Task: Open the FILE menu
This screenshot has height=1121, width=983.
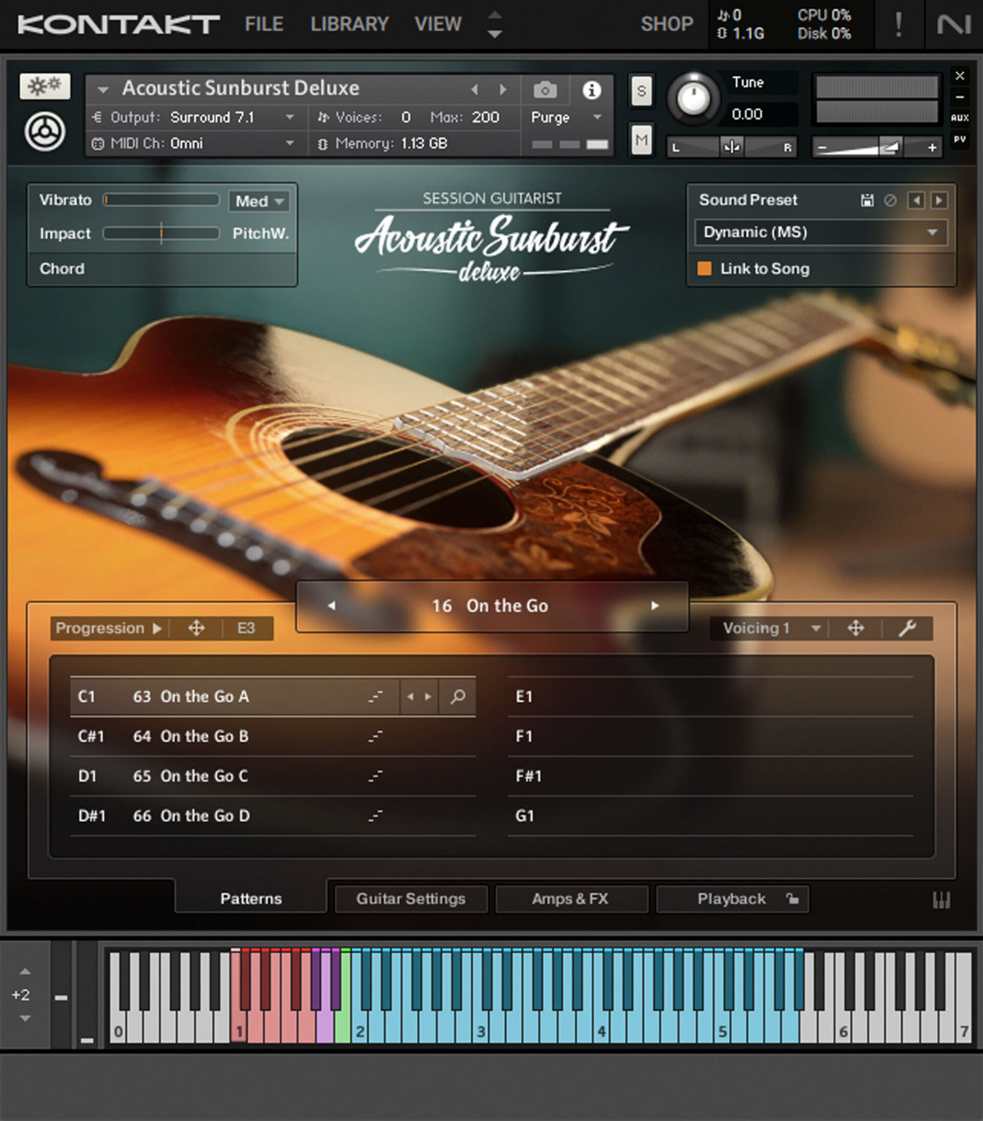Action: [x=264, y=24]
